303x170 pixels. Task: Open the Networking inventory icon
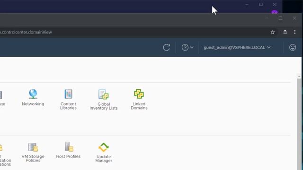click(x=33, y=94)
